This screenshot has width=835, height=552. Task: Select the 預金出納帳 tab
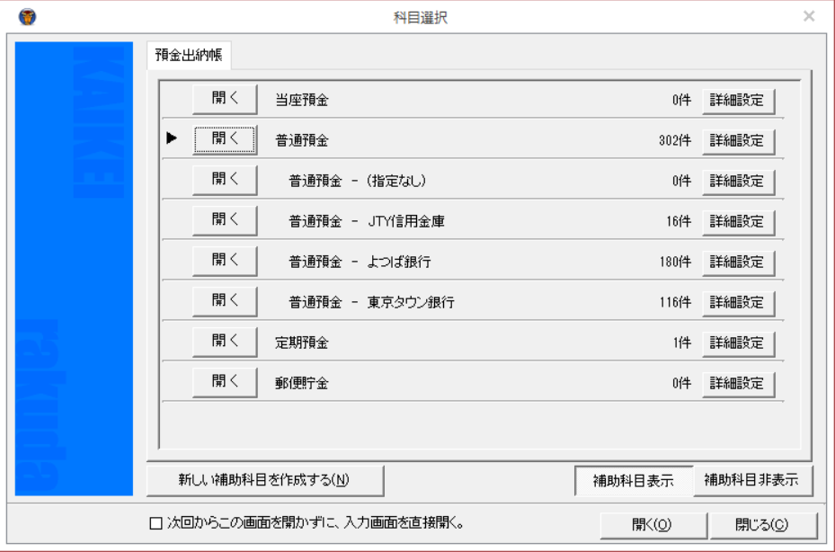(x=187, y=56)
